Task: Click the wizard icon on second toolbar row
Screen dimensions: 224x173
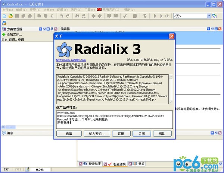Action: (4, 23)
